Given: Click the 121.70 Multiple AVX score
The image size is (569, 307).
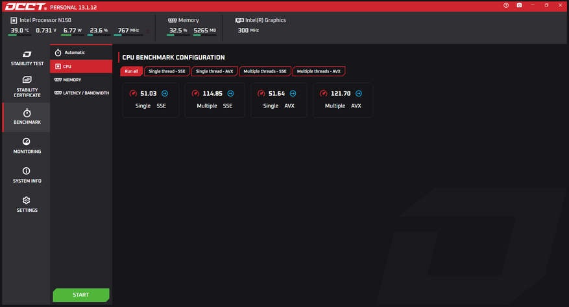Looking at the screenshot, I should click(x=341, y=93).
